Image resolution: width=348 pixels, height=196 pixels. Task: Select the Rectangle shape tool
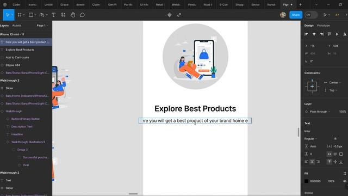pyautogui.click(x=31, y=15)
